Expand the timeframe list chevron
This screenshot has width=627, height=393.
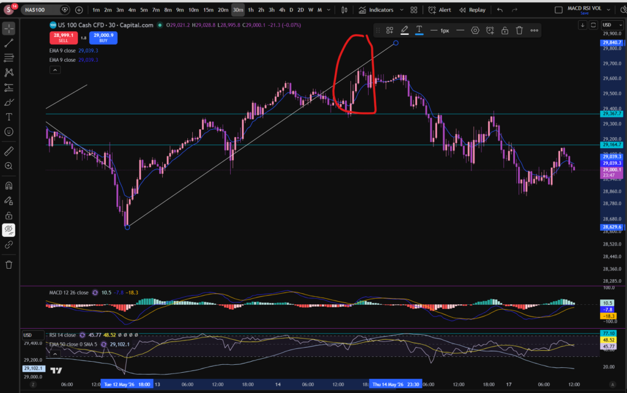pyautogui.click(x=329, y=10)
